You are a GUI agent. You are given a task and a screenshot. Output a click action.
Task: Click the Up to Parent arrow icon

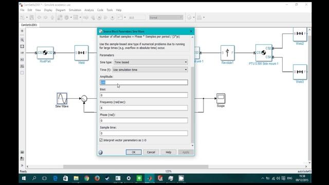(52, 17)
